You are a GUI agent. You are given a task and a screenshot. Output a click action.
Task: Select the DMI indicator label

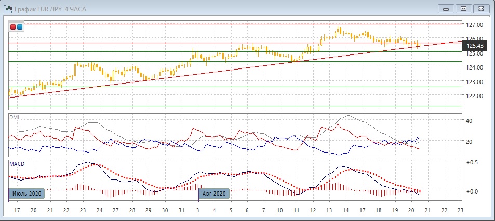pos(14,118)
